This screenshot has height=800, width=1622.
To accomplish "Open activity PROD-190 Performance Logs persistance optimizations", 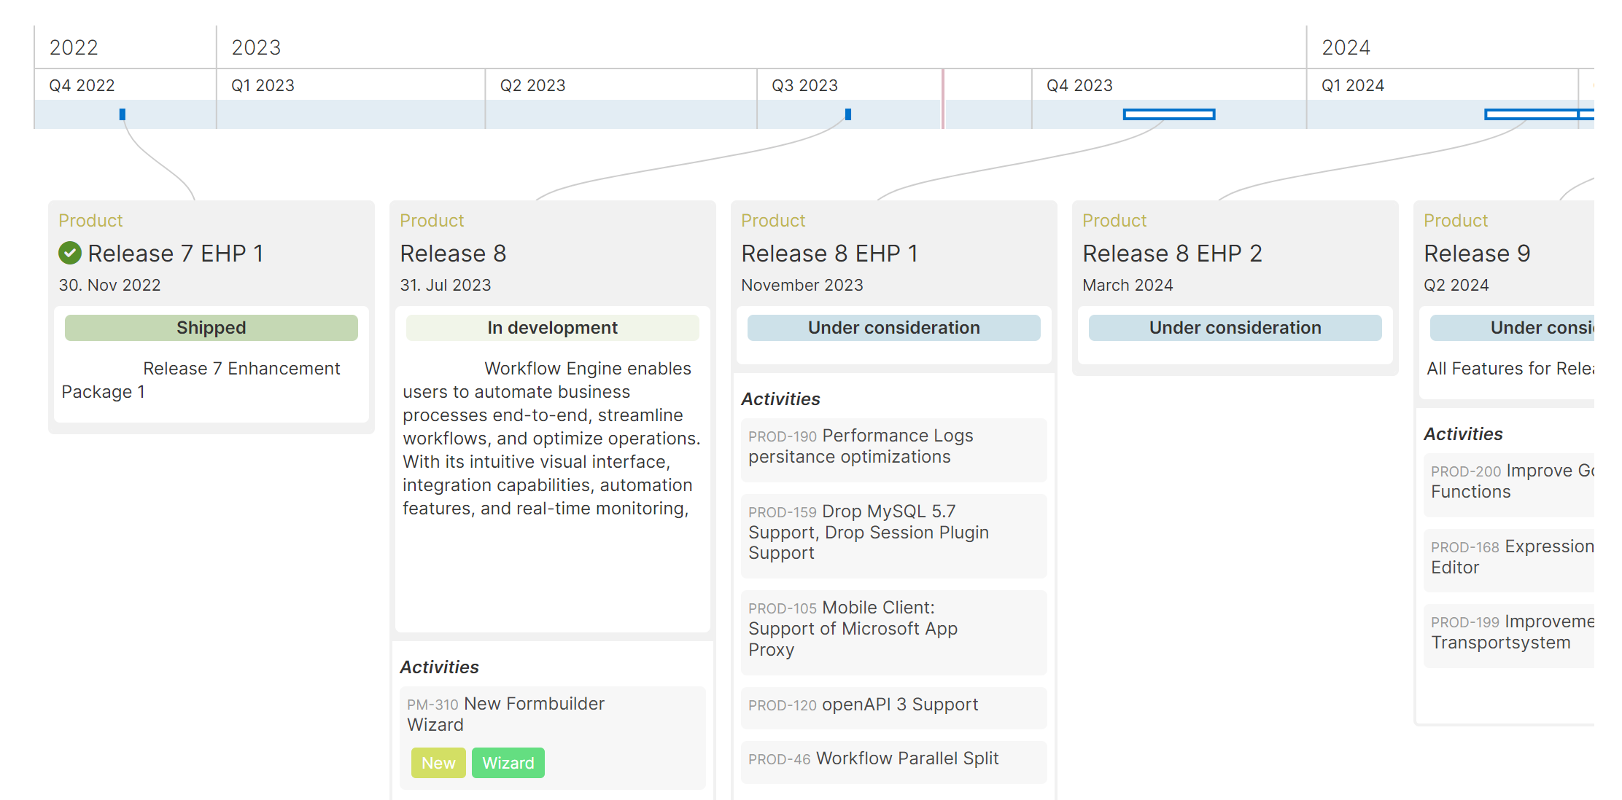I will [893, 447].
